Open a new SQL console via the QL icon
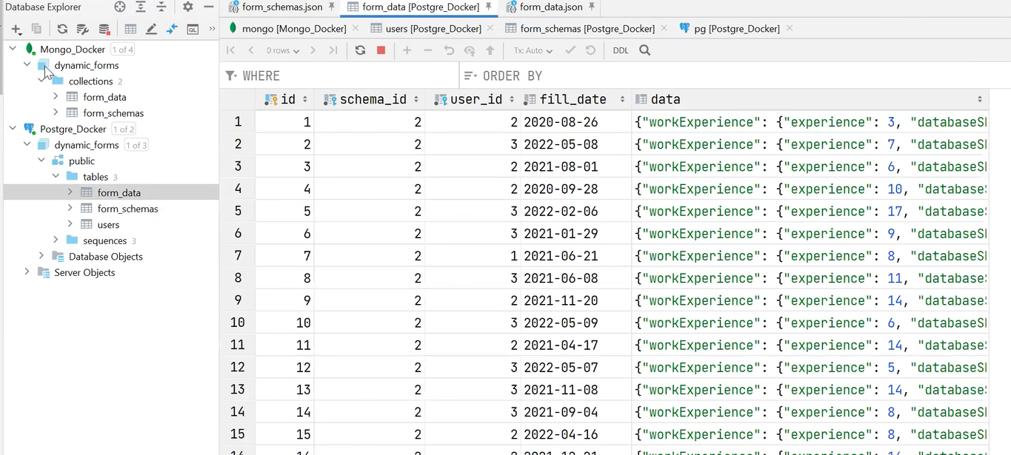Screen dimensions: 1011x455 [x=193, y=30]
